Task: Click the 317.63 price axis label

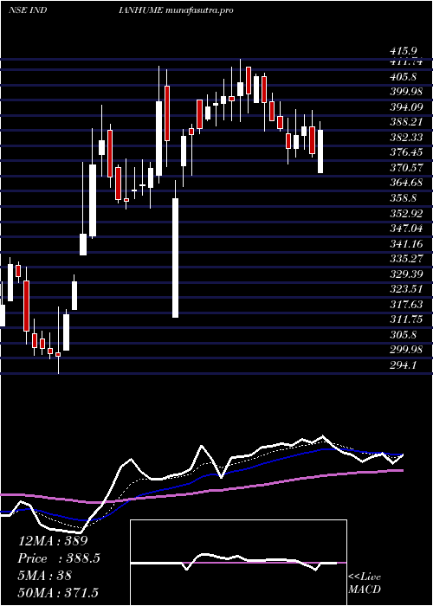Action: [x=405, y=305]
